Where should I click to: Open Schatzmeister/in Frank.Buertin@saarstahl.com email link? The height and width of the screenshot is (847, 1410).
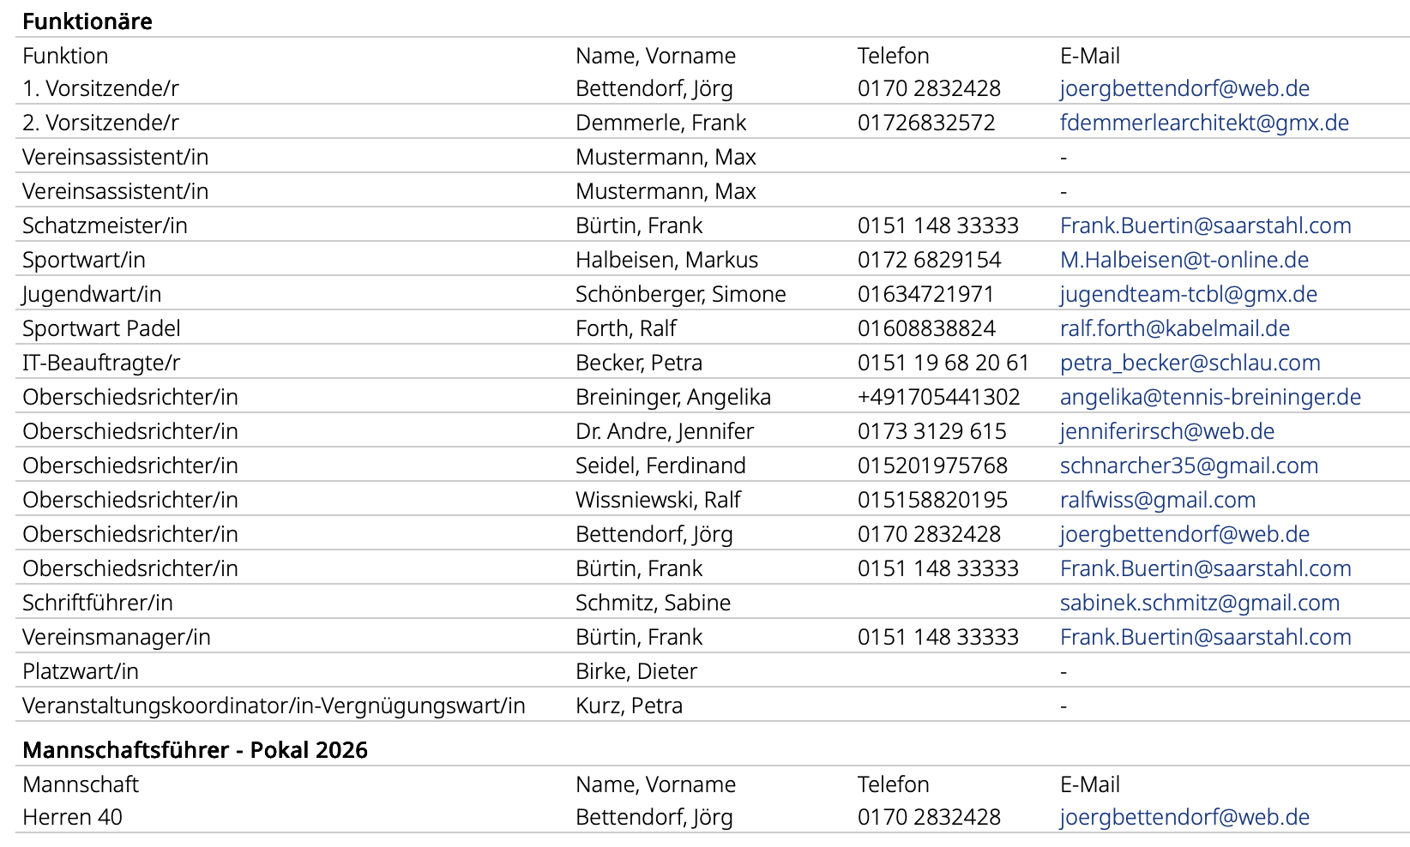(x=1205, y=225)
